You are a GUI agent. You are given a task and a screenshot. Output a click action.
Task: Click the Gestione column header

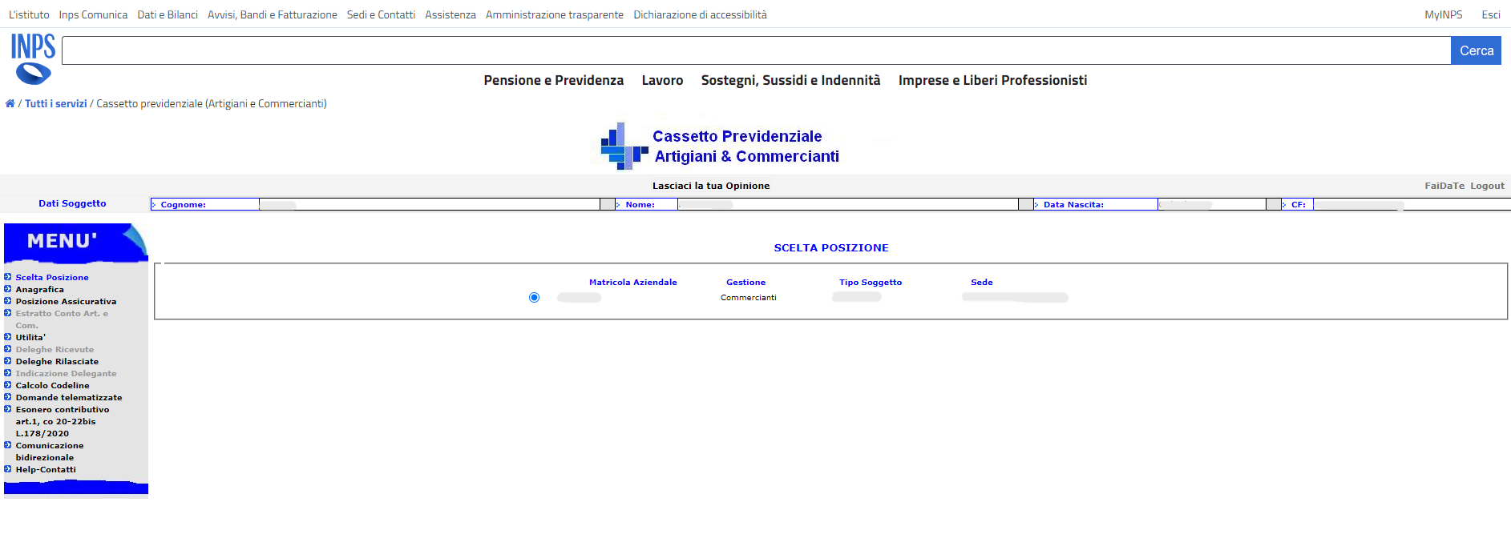[x=745, y=282]
